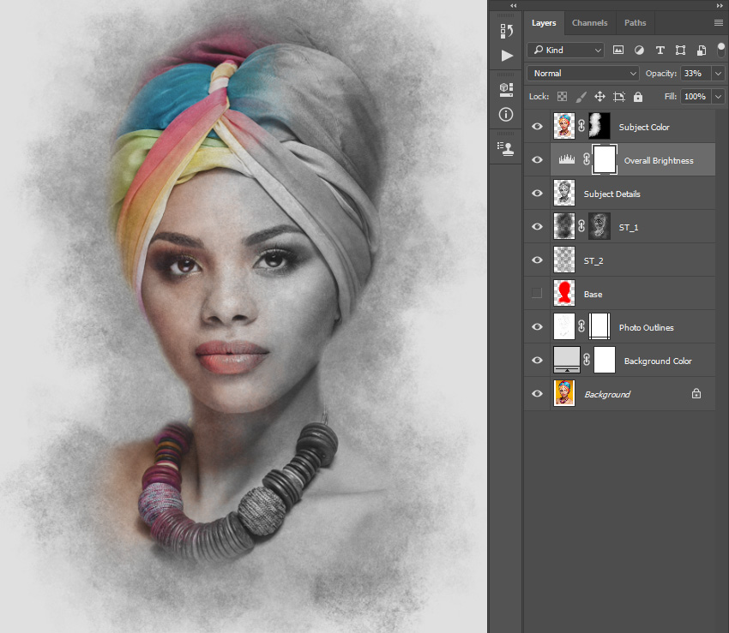Lock position move icon
This screenshot has width=729, height=633.
point(599,96)
